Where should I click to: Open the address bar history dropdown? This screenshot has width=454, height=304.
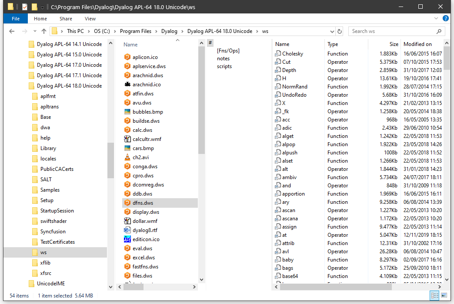(332, 31)
